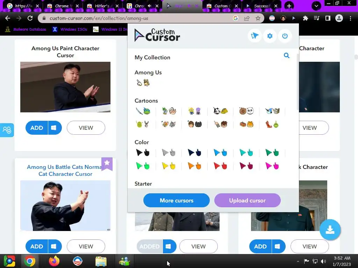Click the Upload cursor button
The image size is (358, 268).
coord(248,201)
